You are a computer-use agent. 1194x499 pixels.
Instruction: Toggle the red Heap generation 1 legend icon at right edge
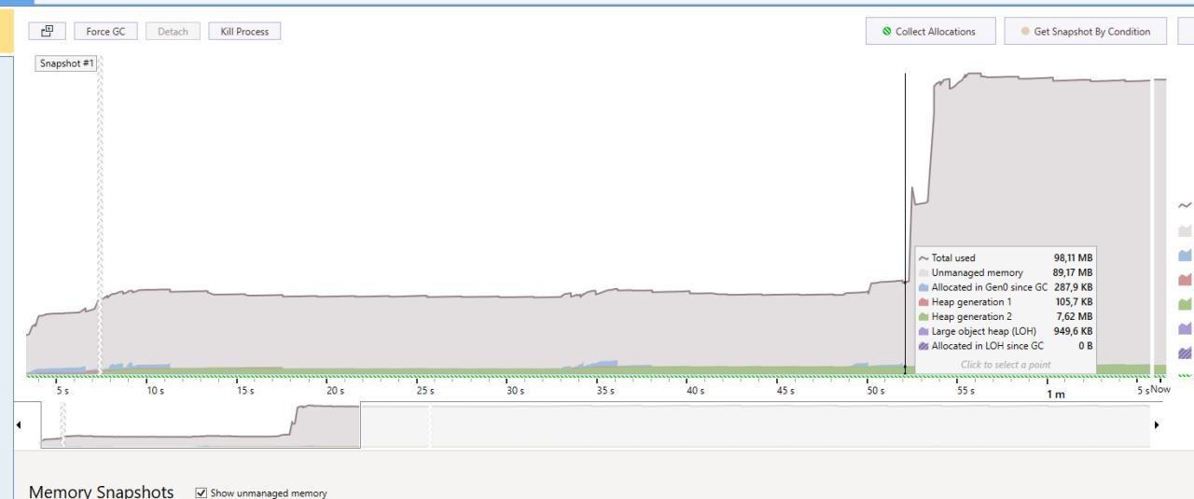pos(1186,279)
